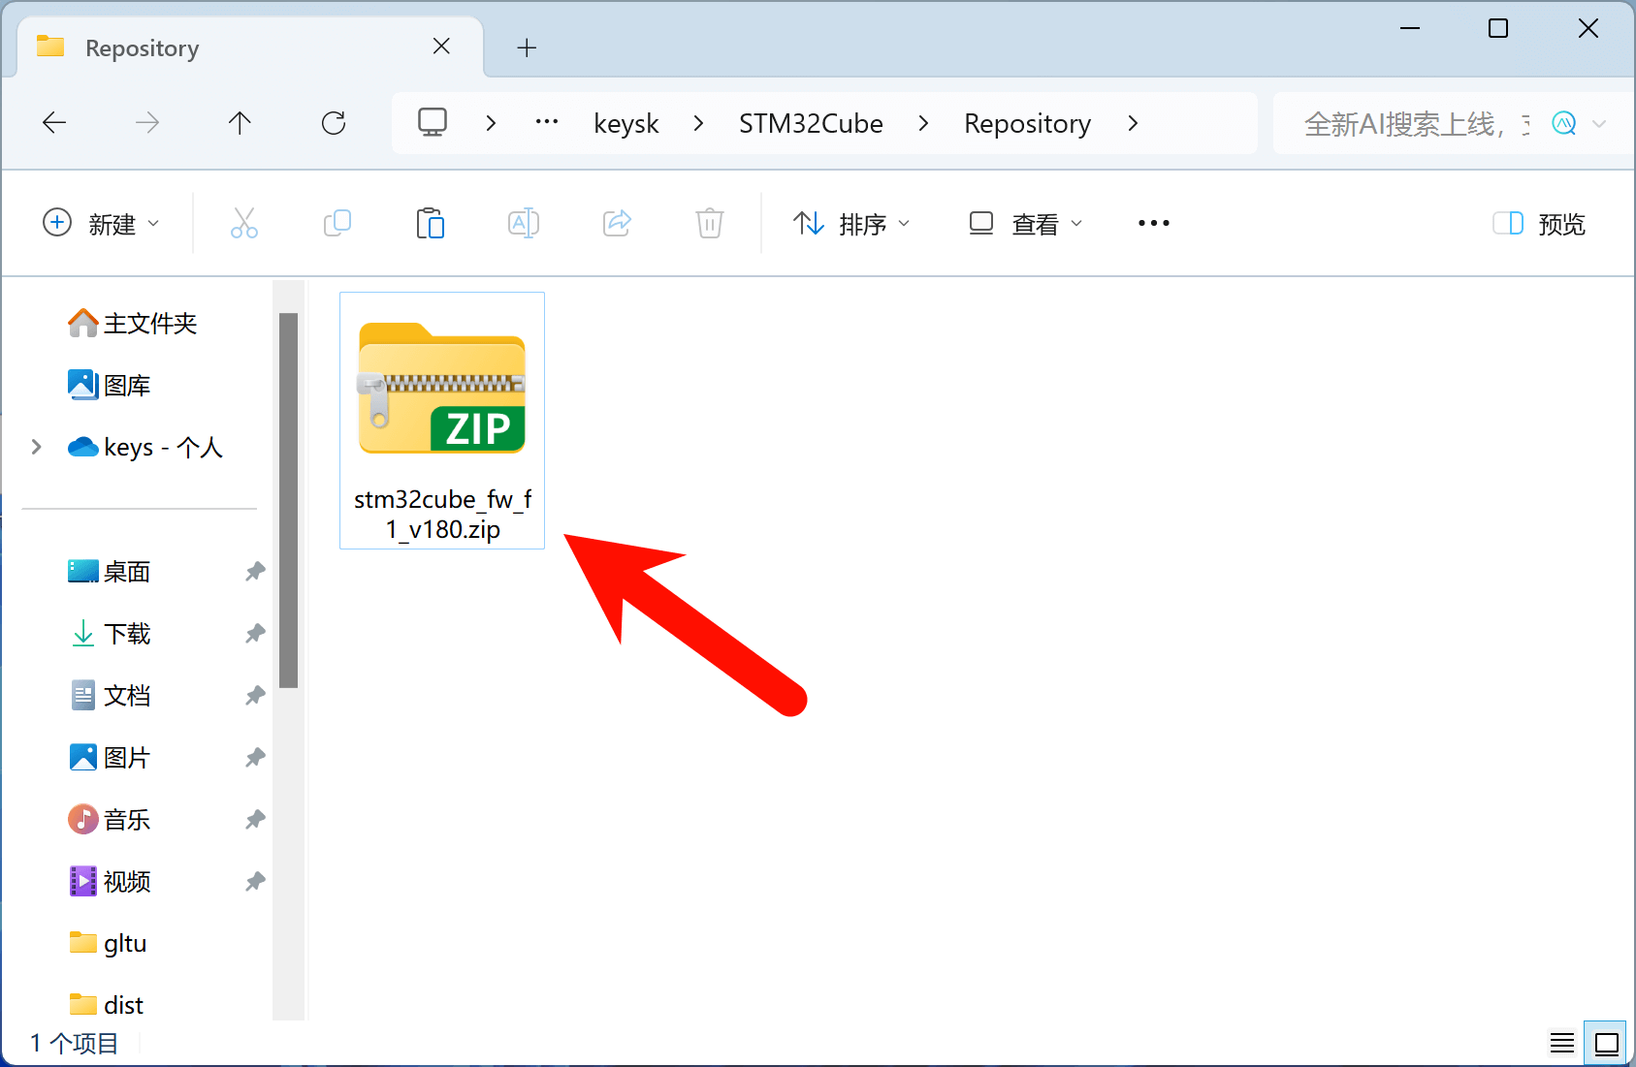This screenshot has height=1067, width=1636.
Task: Expand the keys - 个人 OneDrive tree
Action: pos(37,447)
